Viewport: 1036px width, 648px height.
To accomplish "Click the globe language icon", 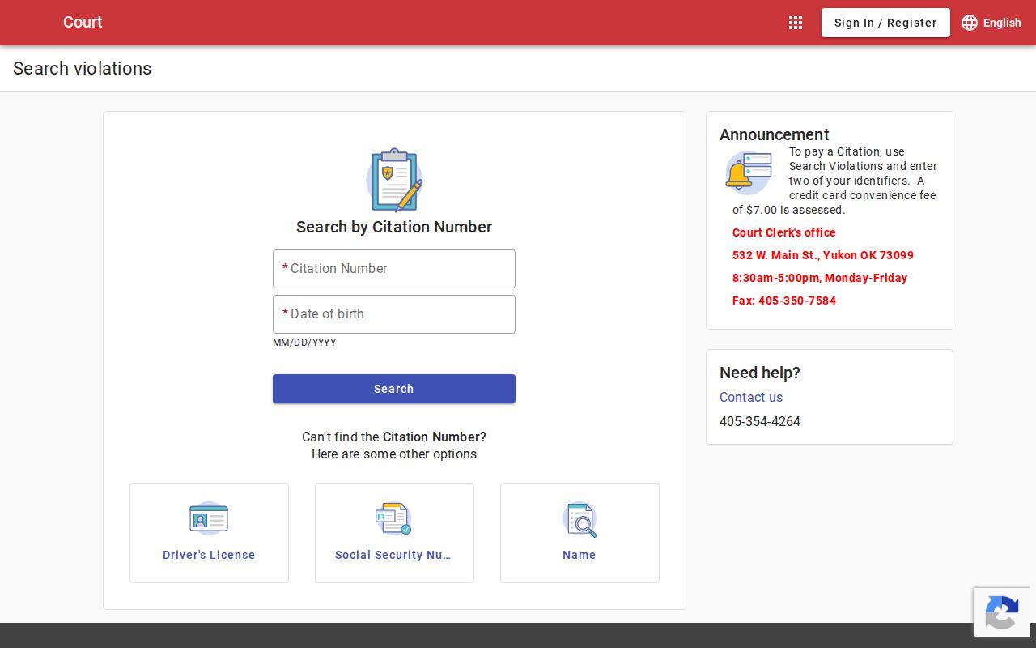I will coord(970,23).
